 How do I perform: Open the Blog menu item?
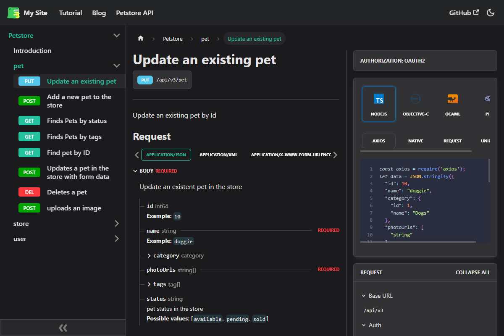pos(99,13)
